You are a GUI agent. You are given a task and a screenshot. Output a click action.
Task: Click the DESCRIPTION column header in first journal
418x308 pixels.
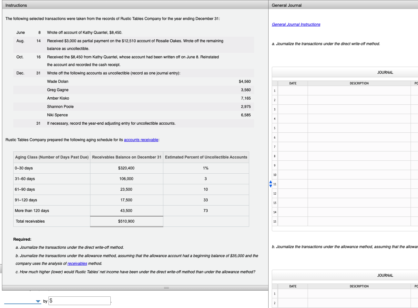click(359, 83)
